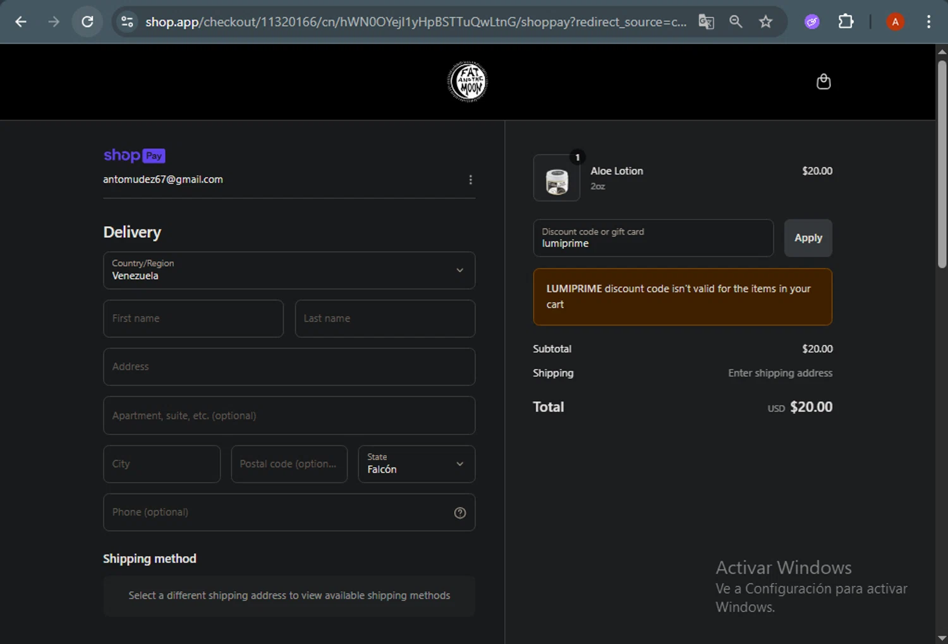Click the browser address bar URL
The width and height of the screenshot is (948, 644).
point(416,22)
